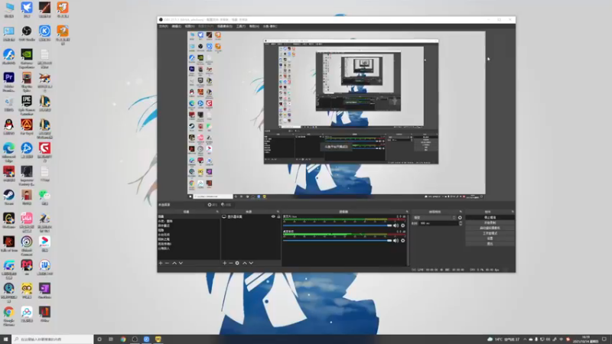Image resolution: width=612 pixels, height=344 pixels.
Task: Open the 场景集合 menu in OBS
Action: [x=225, y=26]
